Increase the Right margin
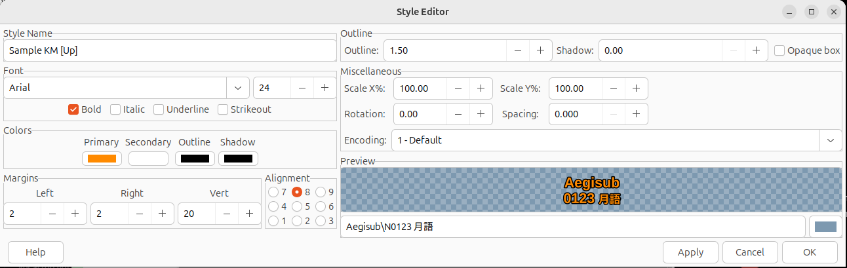 (x=162, y=214)
